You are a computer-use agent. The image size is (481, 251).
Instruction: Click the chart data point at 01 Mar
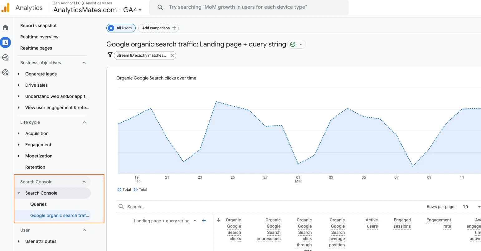tap(299, 164)
